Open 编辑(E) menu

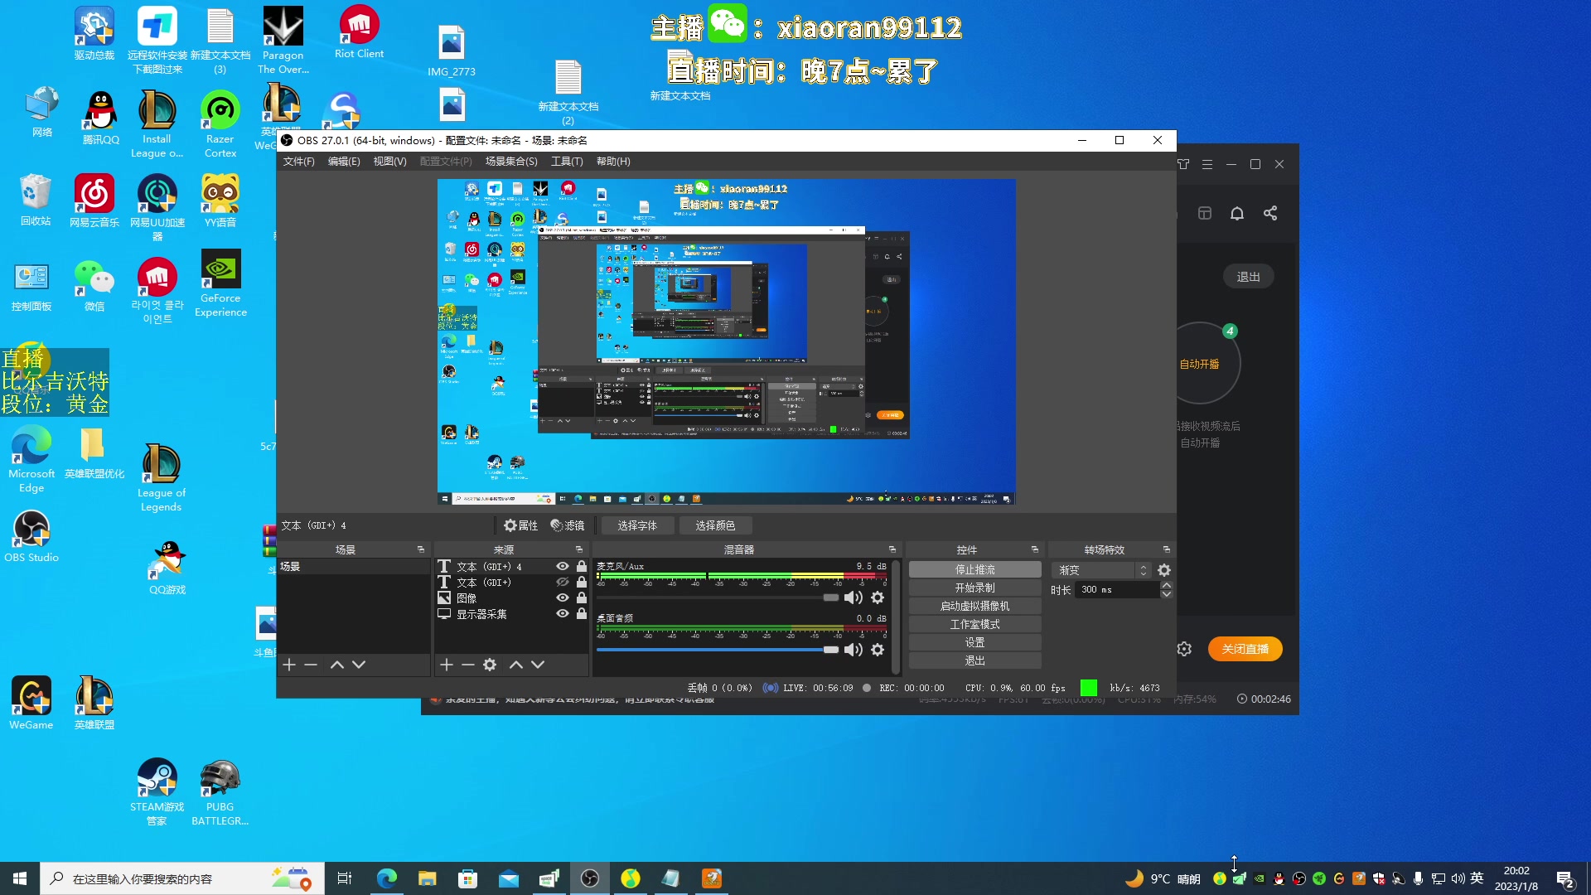tap(344, 162)
